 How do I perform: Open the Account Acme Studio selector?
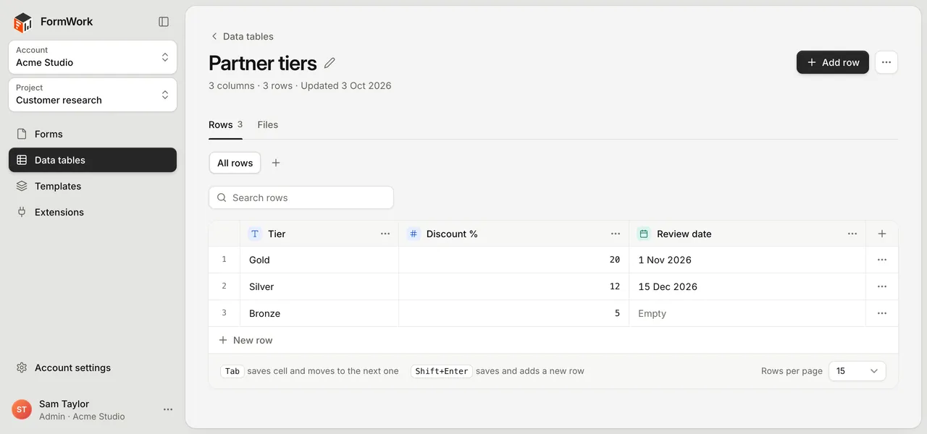click(93, 56)
